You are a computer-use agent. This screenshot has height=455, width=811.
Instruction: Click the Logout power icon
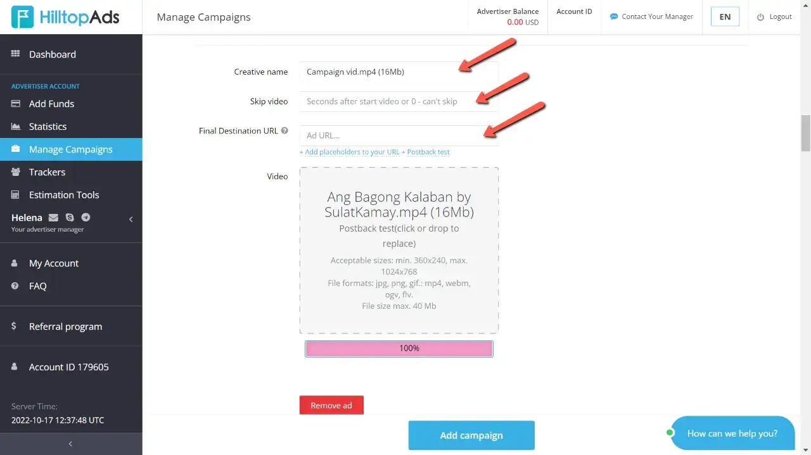pos(760,17)
